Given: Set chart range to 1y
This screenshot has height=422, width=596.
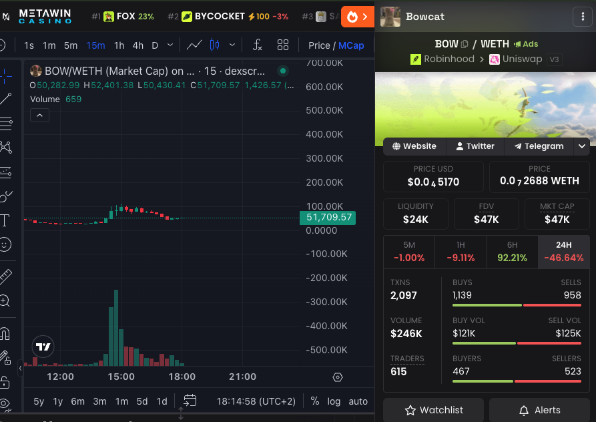Looking at the screenshot, I should point(58,401).
